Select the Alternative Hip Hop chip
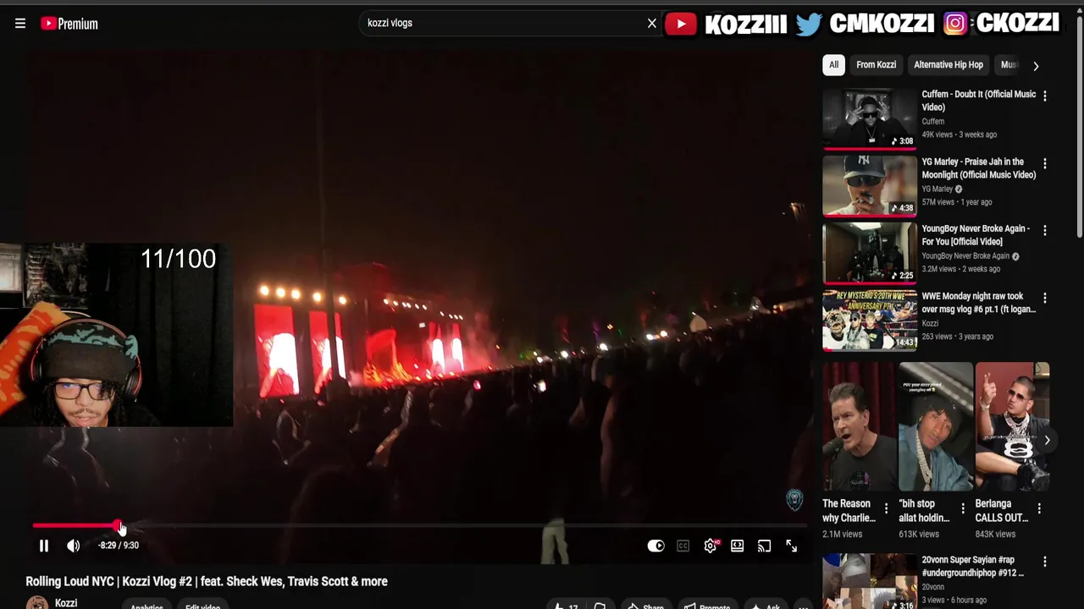This screenshot has width=1084, height=609. (x=948, y=65)
